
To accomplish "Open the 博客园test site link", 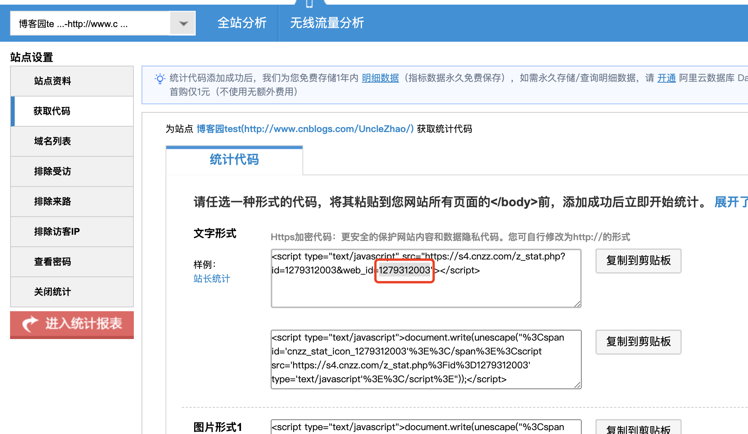I will point(305,129).
